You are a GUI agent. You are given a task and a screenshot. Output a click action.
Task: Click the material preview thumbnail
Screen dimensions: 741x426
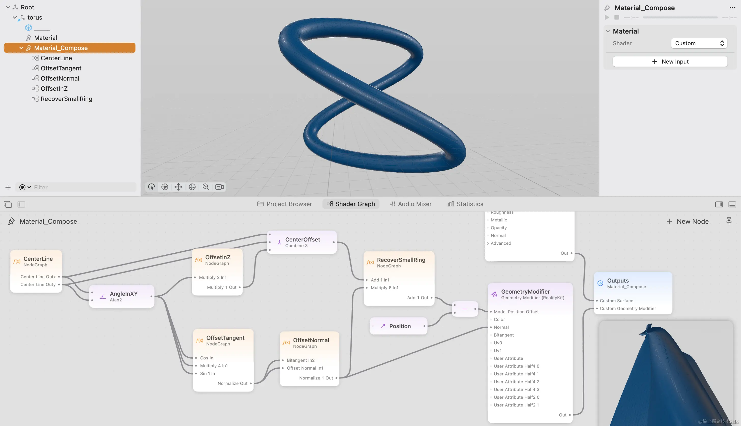click(666, 373)
